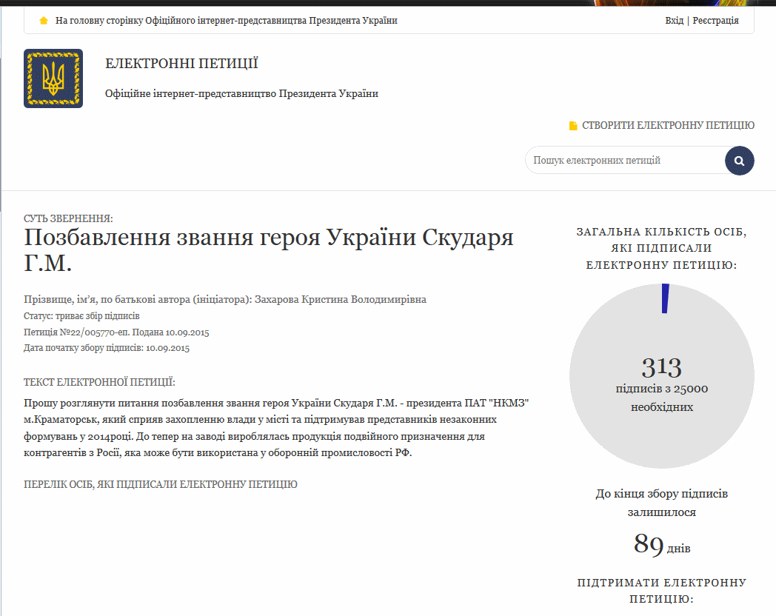The height and width of the screenshot is (616, 776).
Task: Select 'ТЕКСТ ЕЛЕКТРОННОЇ ПЕТИЦІЇ' section heading
Action: point(99,383)
